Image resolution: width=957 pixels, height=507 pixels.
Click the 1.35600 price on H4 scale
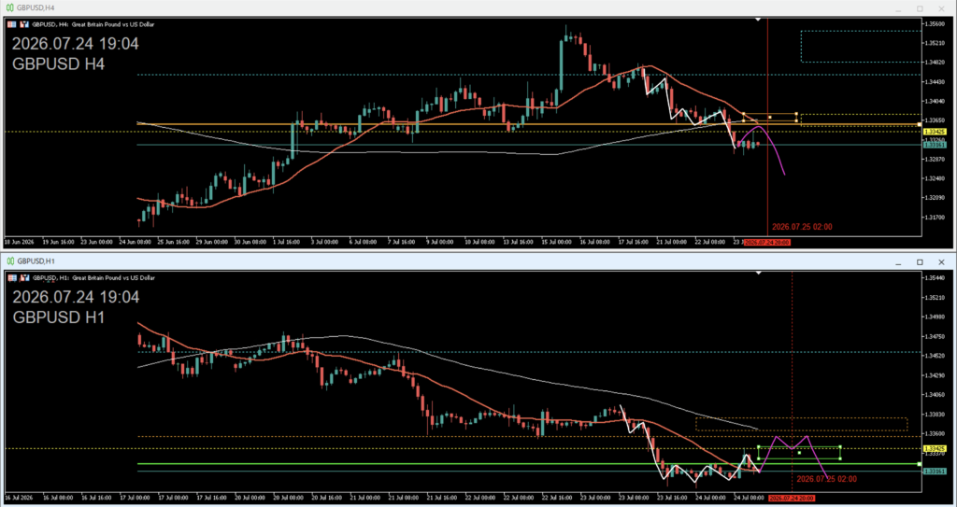pos(936,23)
